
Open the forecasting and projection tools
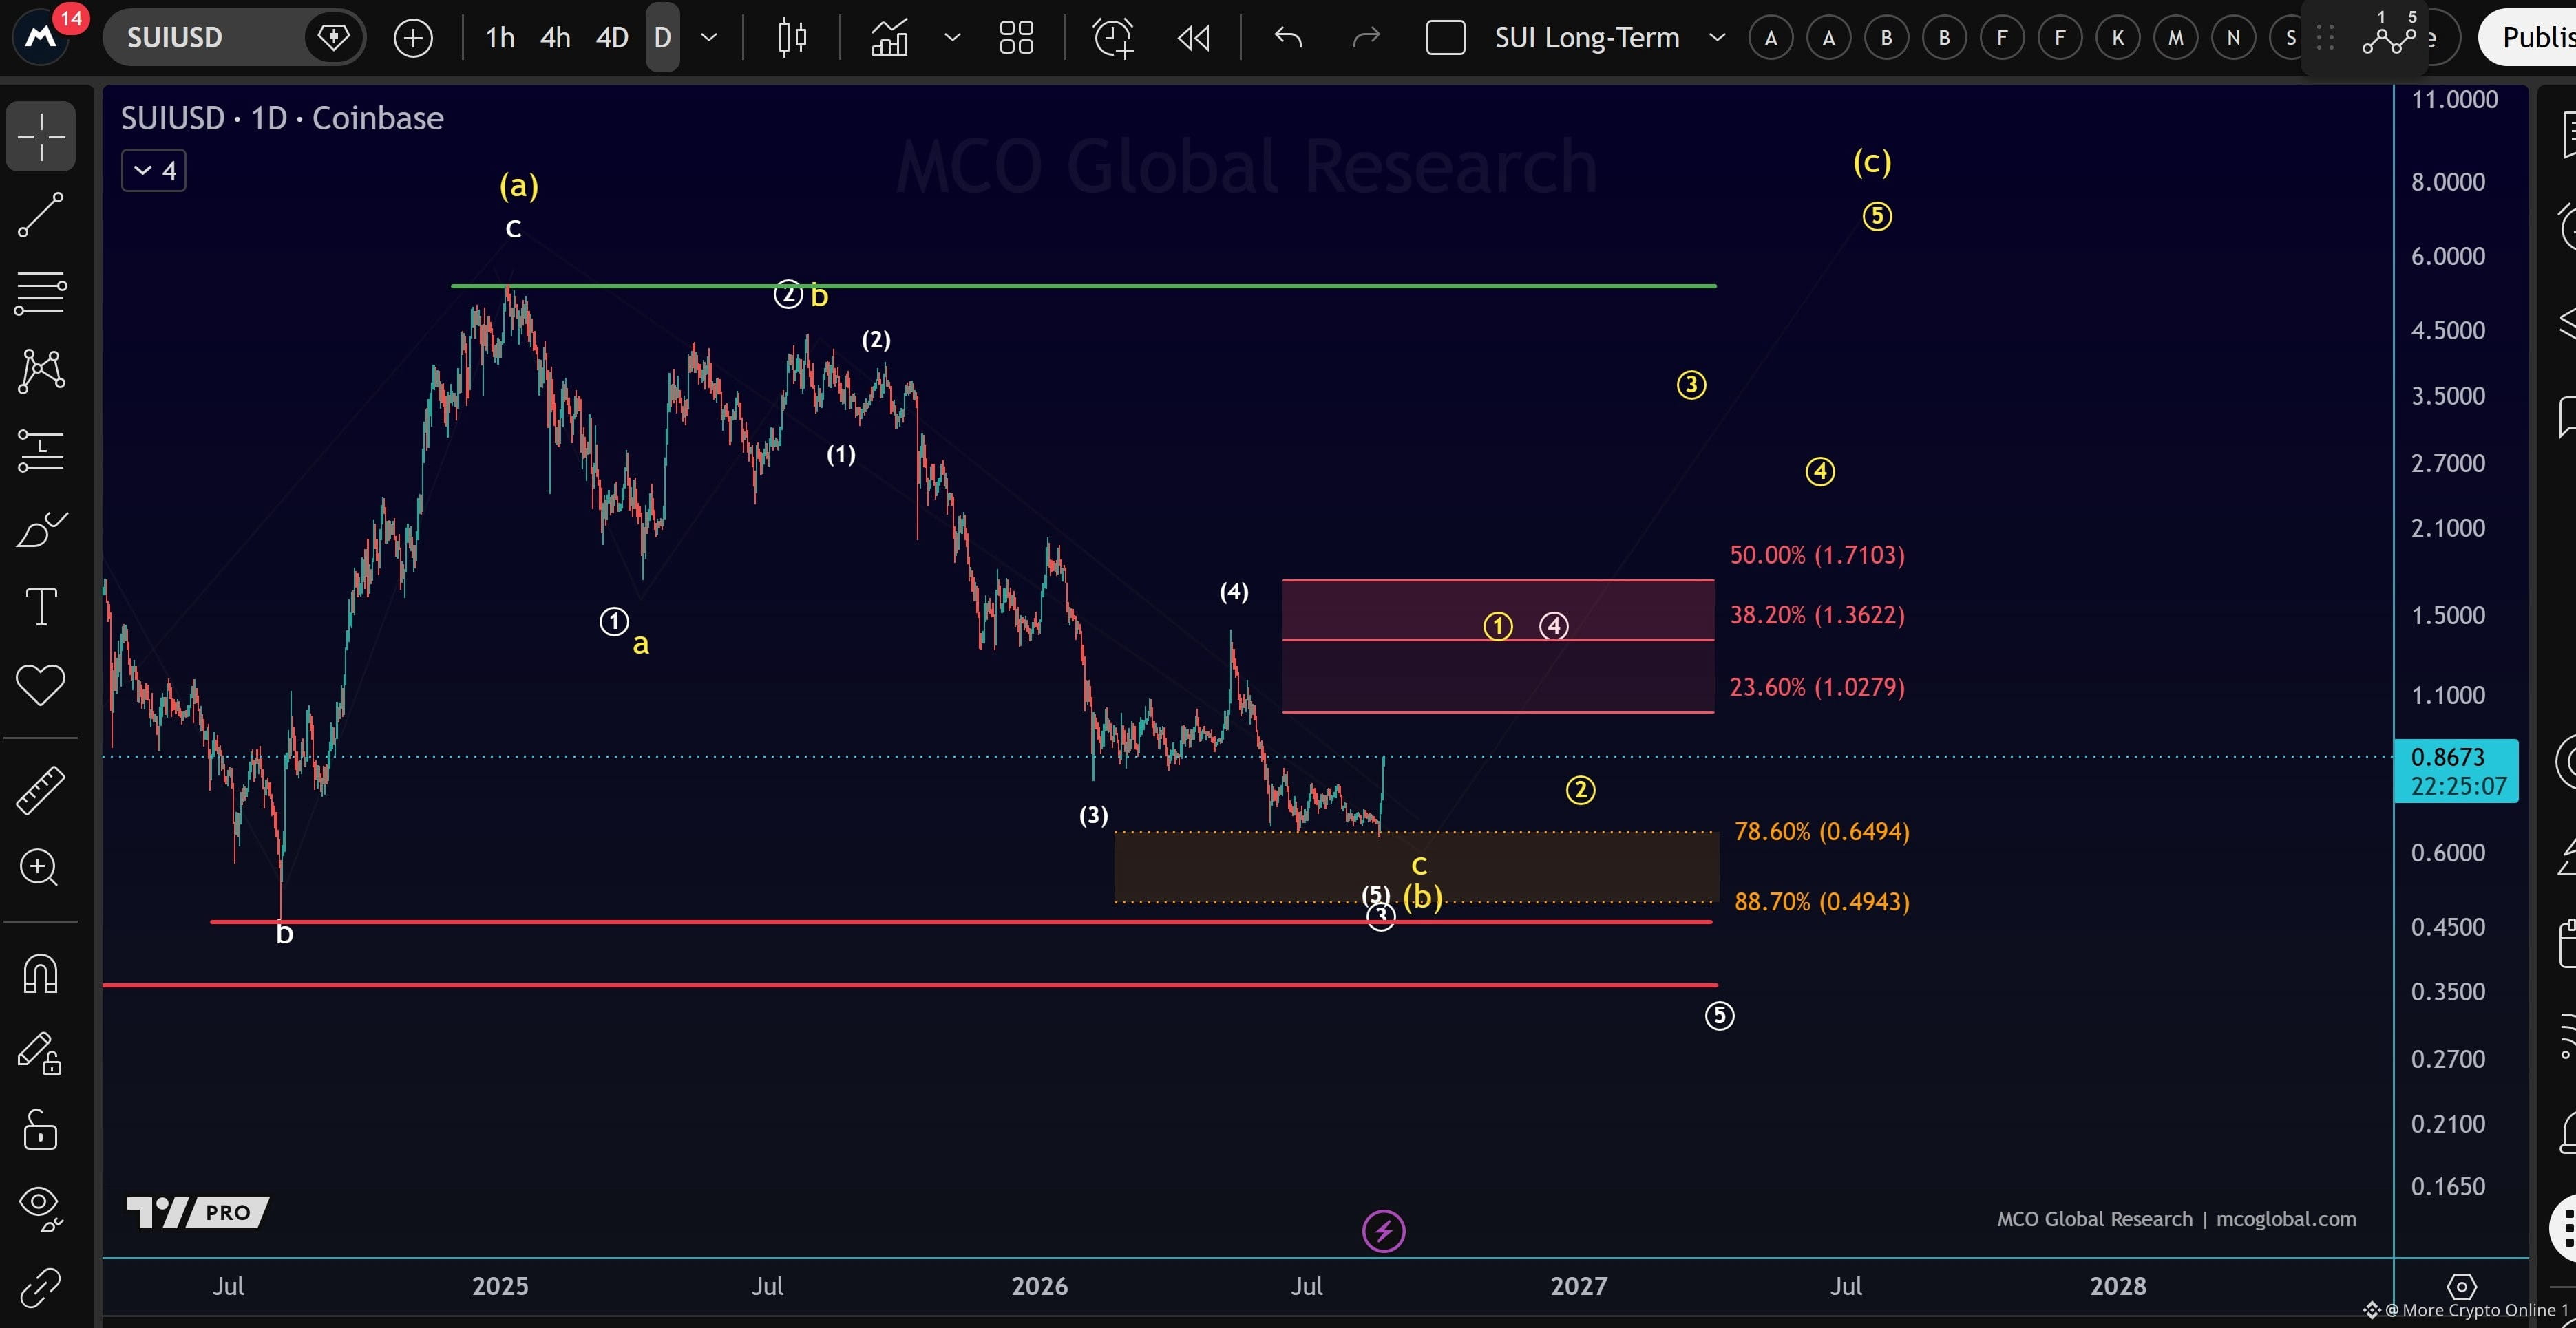(x=41, y=449)
